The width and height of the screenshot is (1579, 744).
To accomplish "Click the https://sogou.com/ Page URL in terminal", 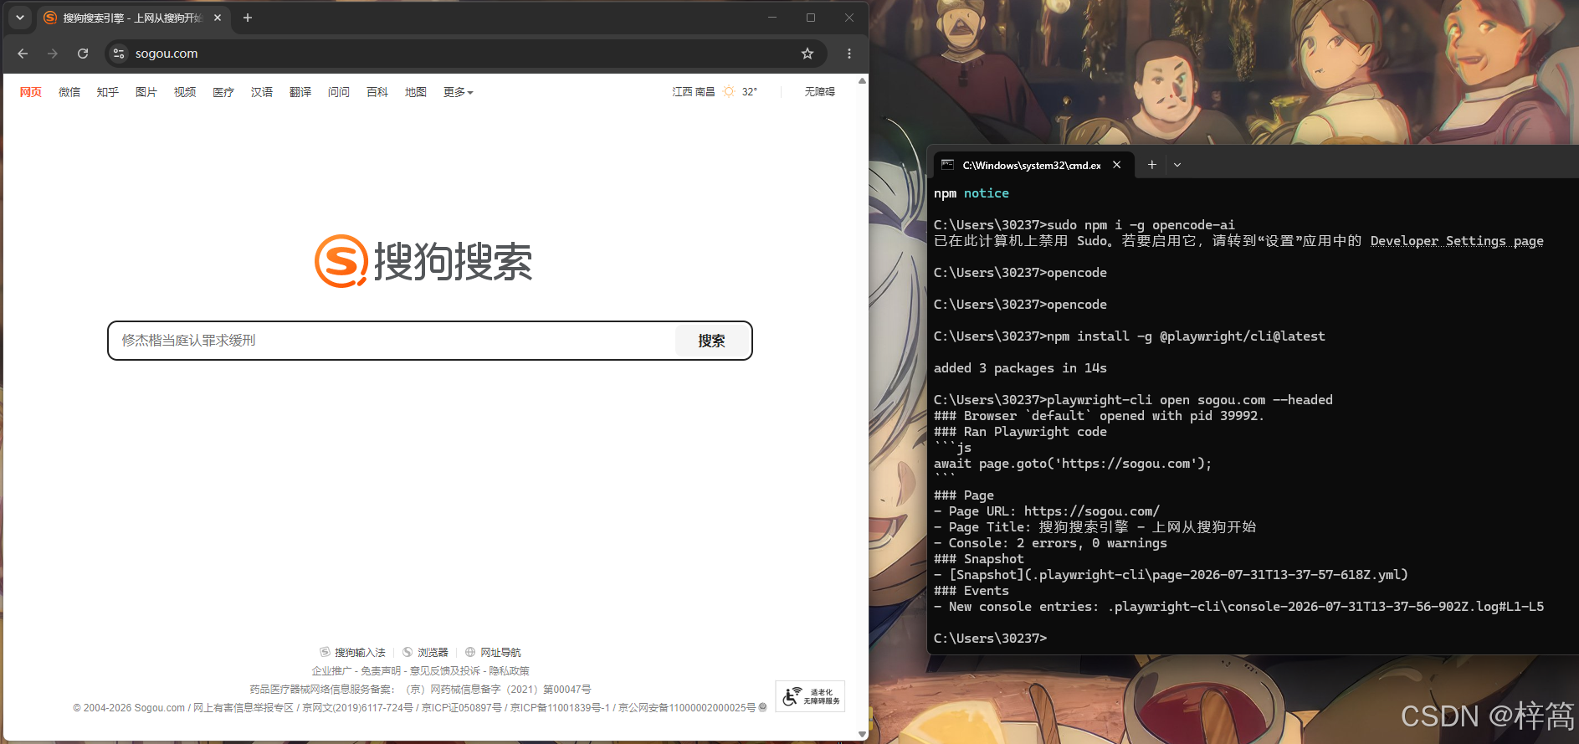I will coord(1092,511).
